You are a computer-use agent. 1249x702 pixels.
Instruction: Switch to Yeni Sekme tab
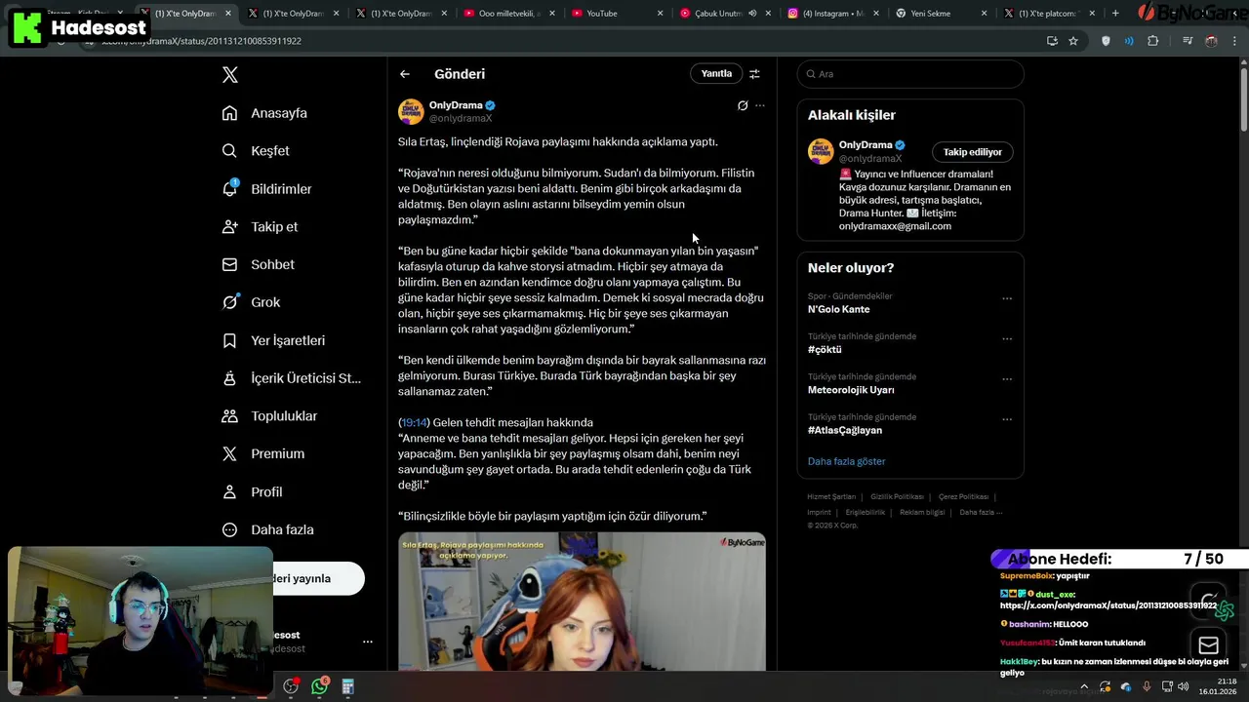click(941, 14)
